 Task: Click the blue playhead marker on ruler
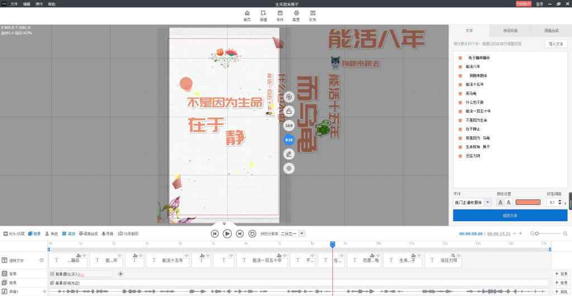pos(332,245)
